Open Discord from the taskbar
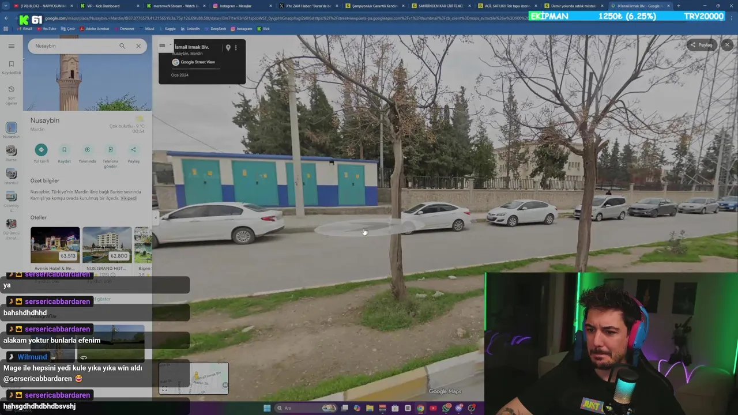Image resolution: width=738 pixels, height=415 pixels. 459,408
